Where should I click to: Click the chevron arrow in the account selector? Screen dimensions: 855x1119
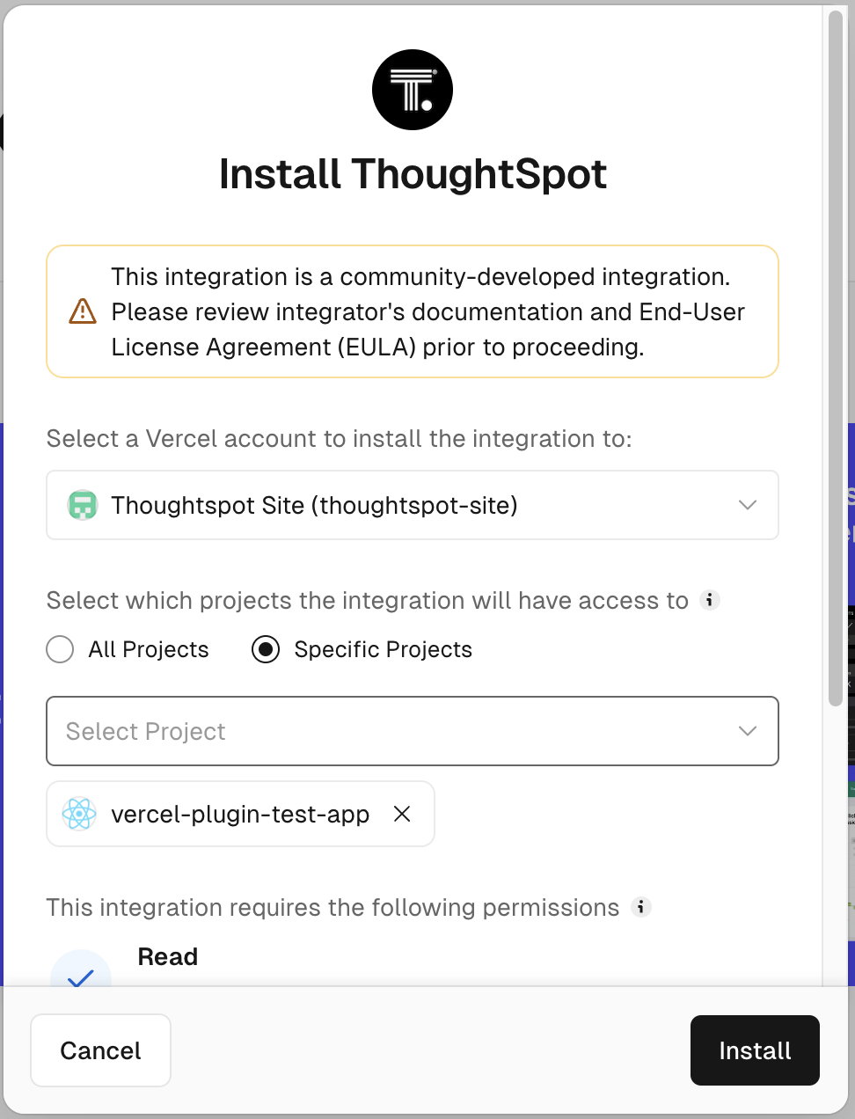748,505
